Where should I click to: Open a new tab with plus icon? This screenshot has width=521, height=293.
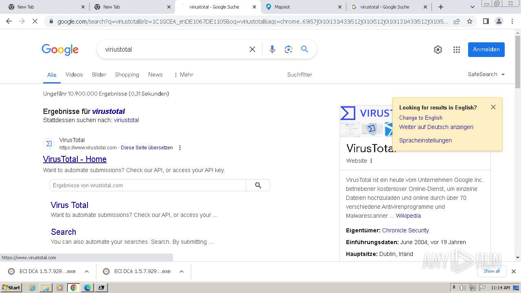click(x=441, y=7)
